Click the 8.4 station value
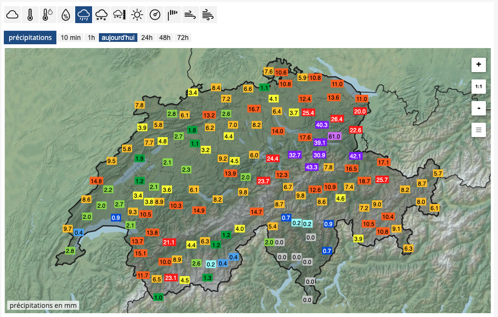 click(x=216, y=88)
